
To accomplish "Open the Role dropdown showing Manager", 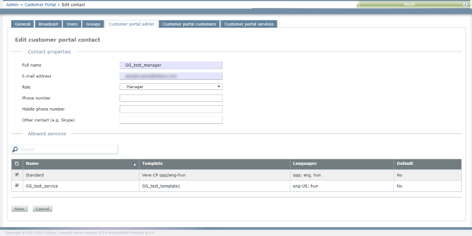I will tap(171, 87).
